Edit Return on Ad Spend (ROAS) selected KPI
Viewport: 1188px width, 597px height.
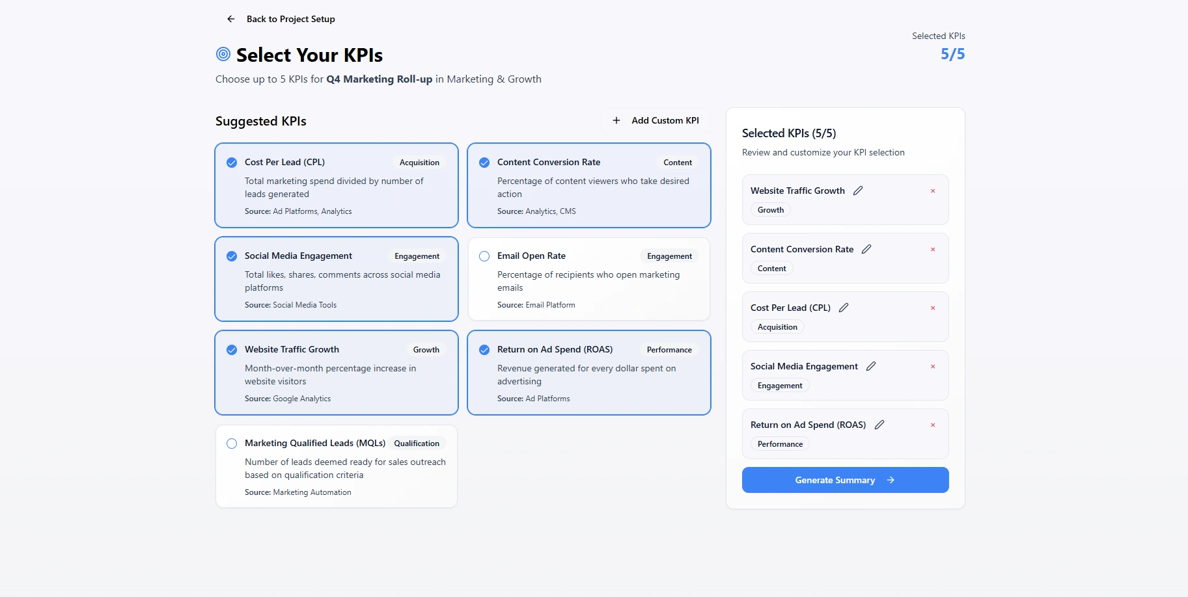tap(879, 425)
